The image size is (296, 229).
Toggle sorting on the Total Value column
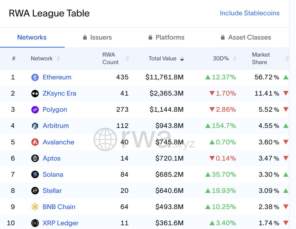[182, 58]
